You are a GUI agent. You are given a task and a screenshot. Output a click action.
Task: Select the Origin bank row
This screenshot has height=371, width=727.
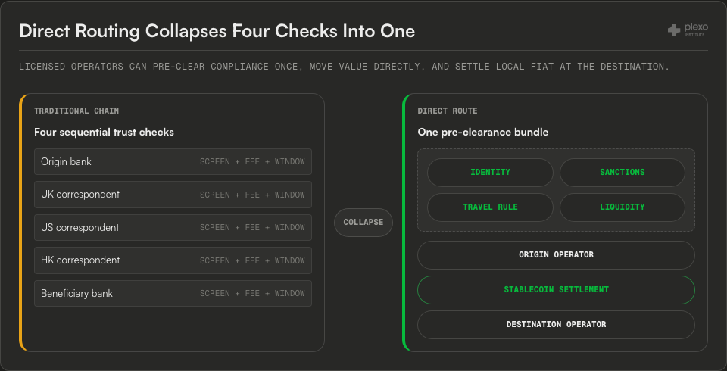click(173, 162)
